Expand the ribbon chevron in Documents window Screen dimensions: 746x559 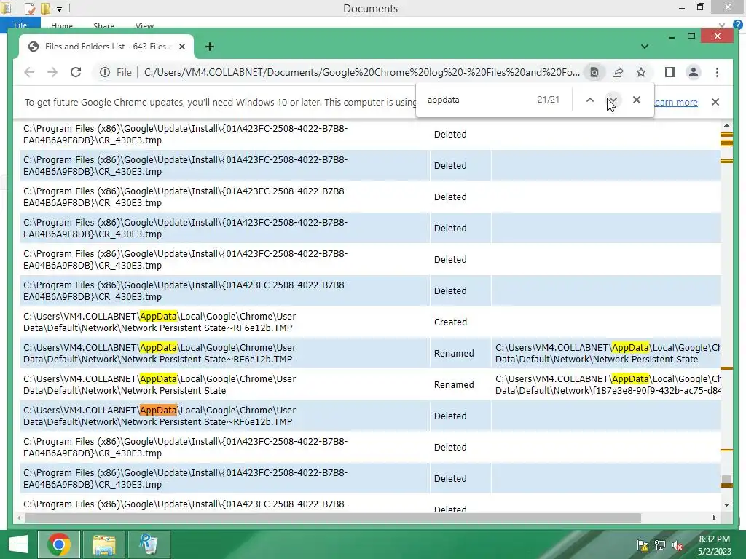click(x=722, y=25)
